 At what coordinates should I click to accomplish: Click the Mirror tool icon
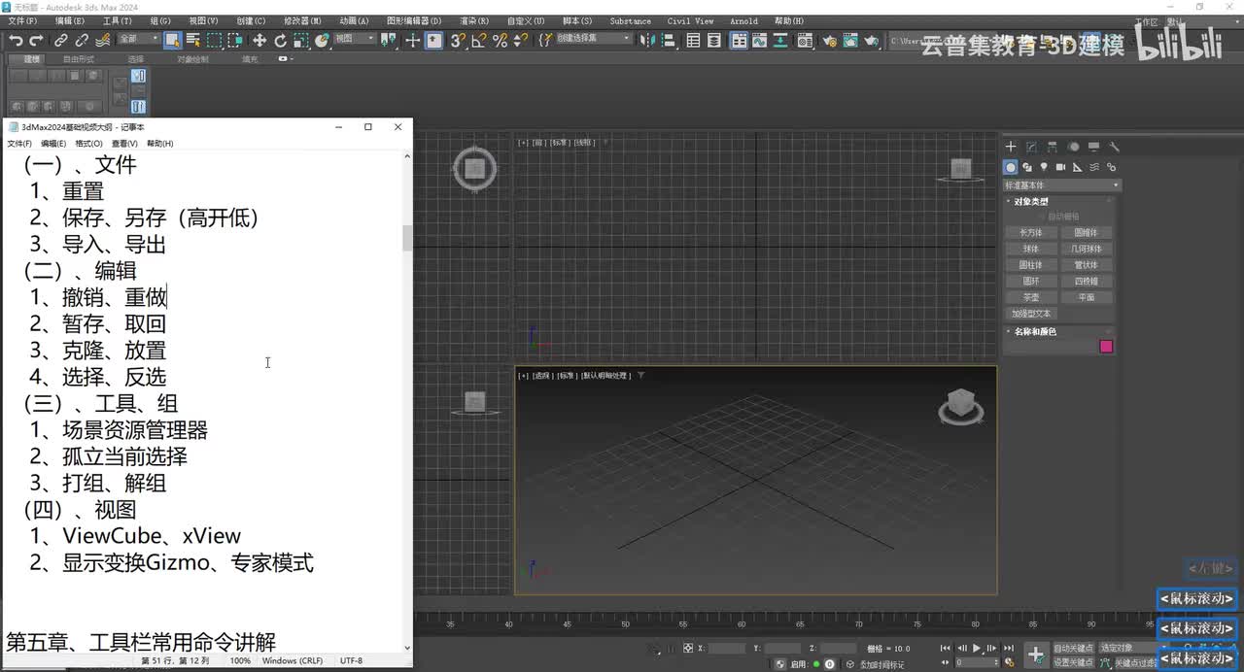[x=646, y=40]
